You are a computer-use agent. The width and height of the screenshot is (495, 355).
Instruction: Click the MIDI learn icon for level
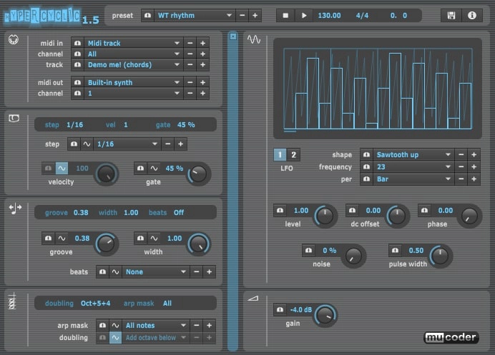(280, 210)
